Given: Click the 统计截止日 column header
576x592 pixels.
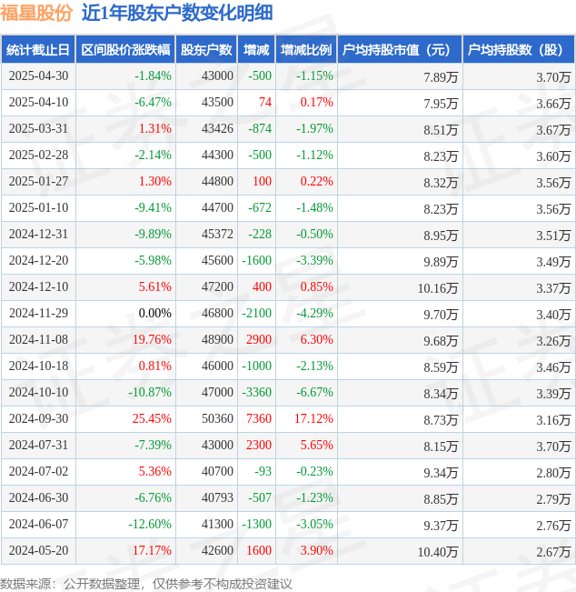Looking at the screenshot, I should click(x=38, y=49).
